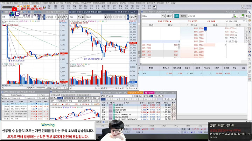Click search magnifier next to COMP field

[x=59, y=101]
